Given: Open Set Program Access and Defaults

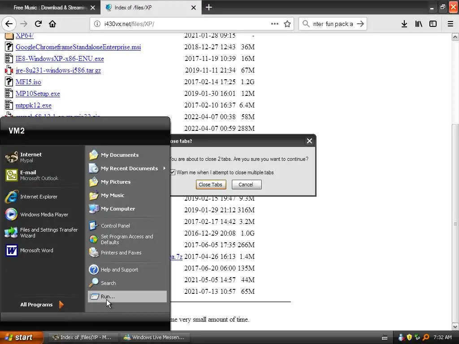Looking at the screenshot, I should (x=127, y=239).
